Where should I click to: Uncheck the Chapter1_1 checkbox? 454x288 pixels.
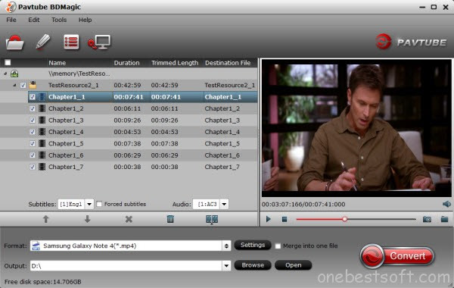pyautogui.click(x=33, y=97)
